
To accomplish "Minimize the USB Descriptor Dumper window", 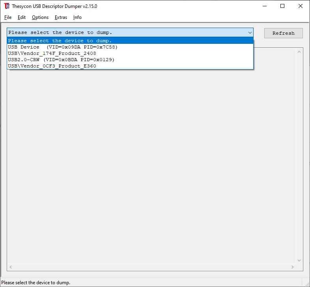I will click(x=265, y=6).
